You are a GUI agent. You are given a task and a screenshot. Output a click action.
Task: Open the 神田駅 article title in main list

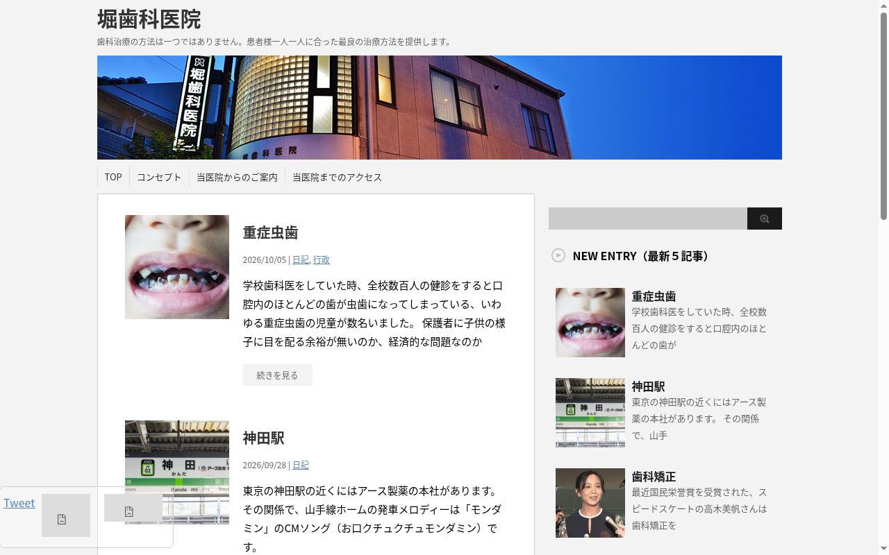tap(263, 438)
